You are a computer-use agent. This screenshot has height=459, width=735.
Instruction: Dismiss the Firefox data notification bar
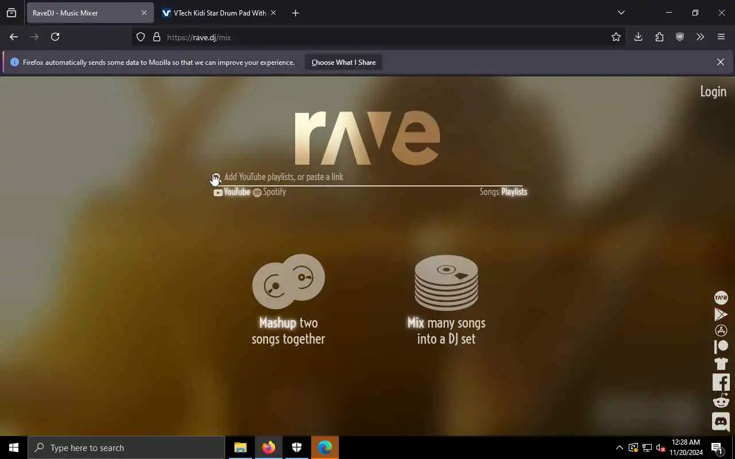pyautogui.click(x=720, y=62)
